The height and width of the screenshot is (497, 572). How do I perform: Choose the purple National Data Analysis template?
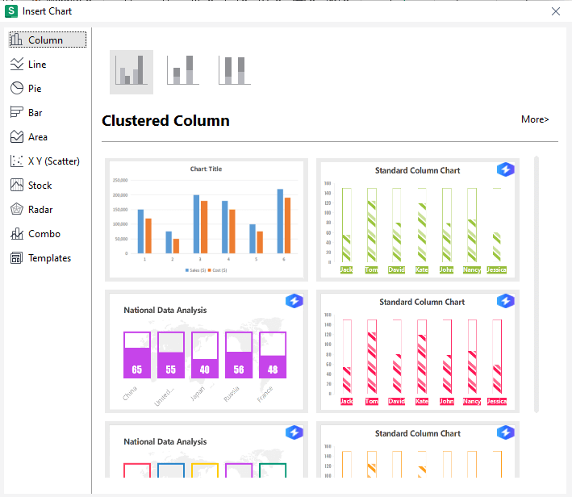coord(207,352)
